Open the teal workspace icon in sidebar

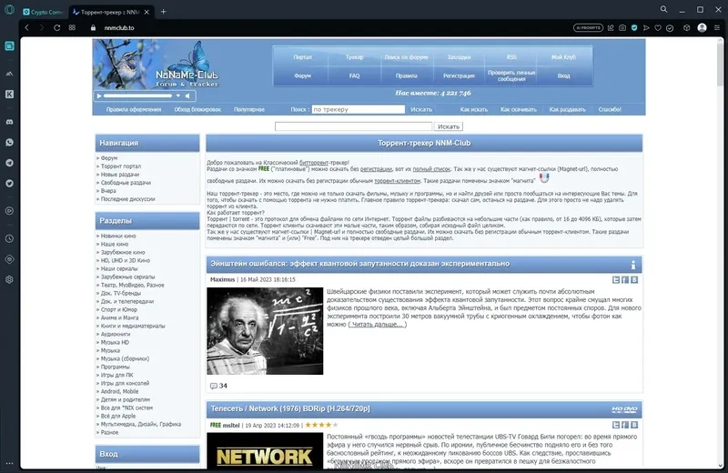[x=9, y=46]
